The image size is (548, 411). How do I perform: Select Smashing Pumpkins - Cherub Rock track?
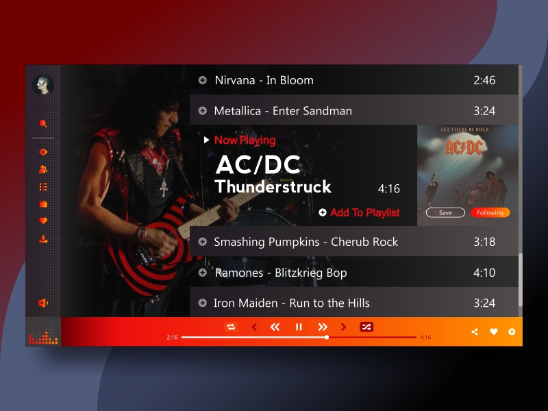[354, 241]
